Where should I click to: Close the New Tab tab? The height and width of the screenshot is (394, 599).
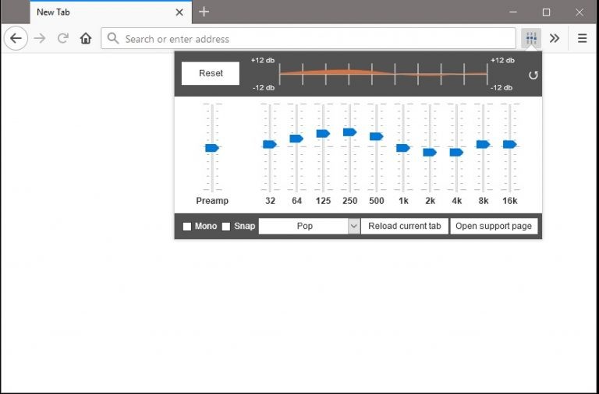click(x=180, y=12)
